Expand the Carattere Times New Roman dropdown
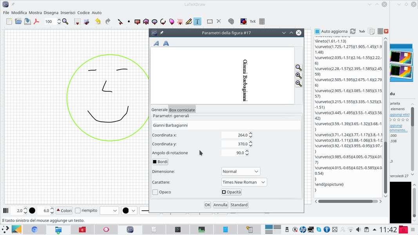The width and height of the screenshot is (418, 235). coord(244,182)
